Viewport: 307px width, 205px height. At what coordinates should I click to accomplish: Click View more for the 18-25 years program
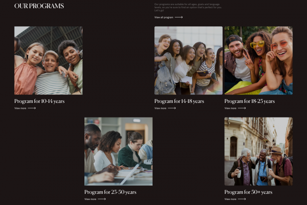pos(230,108)
